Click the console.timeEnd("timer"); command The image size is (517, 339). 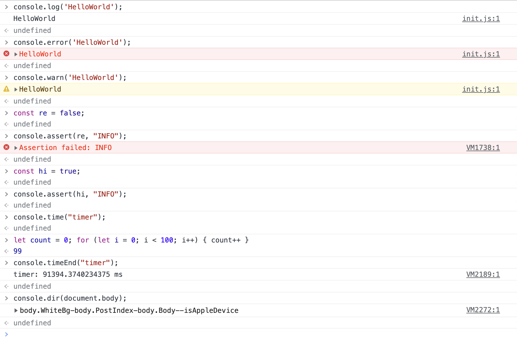pos(66,263)
